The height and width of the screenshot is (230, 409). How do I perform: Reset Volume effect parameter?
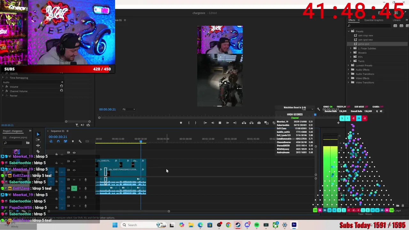[x=61, y=86]
